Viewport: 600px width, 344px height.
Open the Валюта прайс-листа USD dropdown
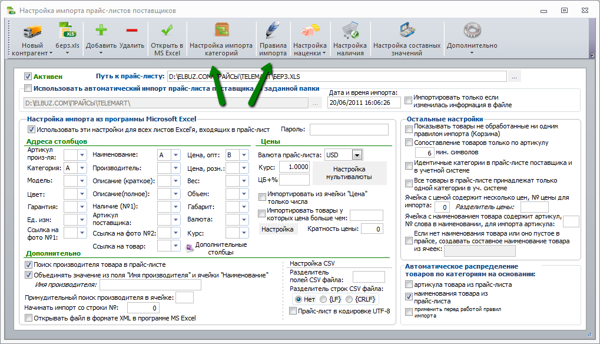[357, 155]
